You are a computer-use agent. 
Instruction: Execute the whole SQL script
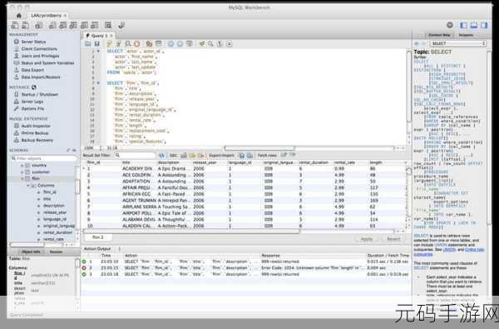(x=109, y=43)
